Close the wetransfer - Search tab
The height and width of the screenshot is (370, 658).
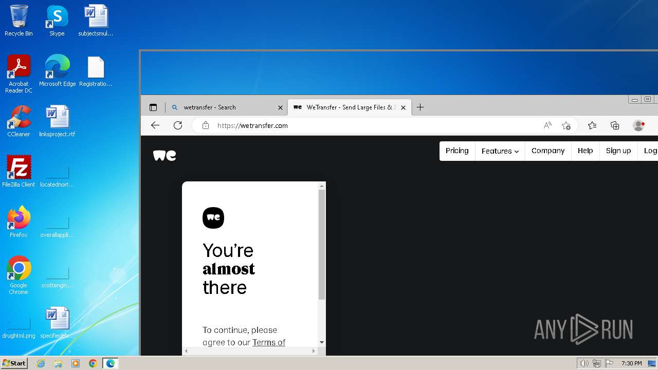(x=280, y=107)
